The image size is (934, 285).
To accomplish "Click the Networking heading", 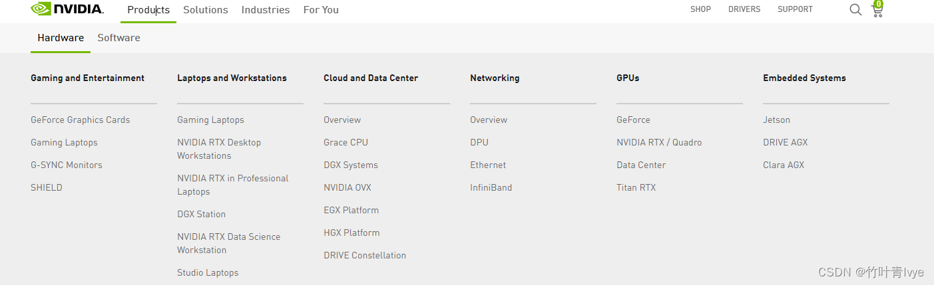I will 495,78.
